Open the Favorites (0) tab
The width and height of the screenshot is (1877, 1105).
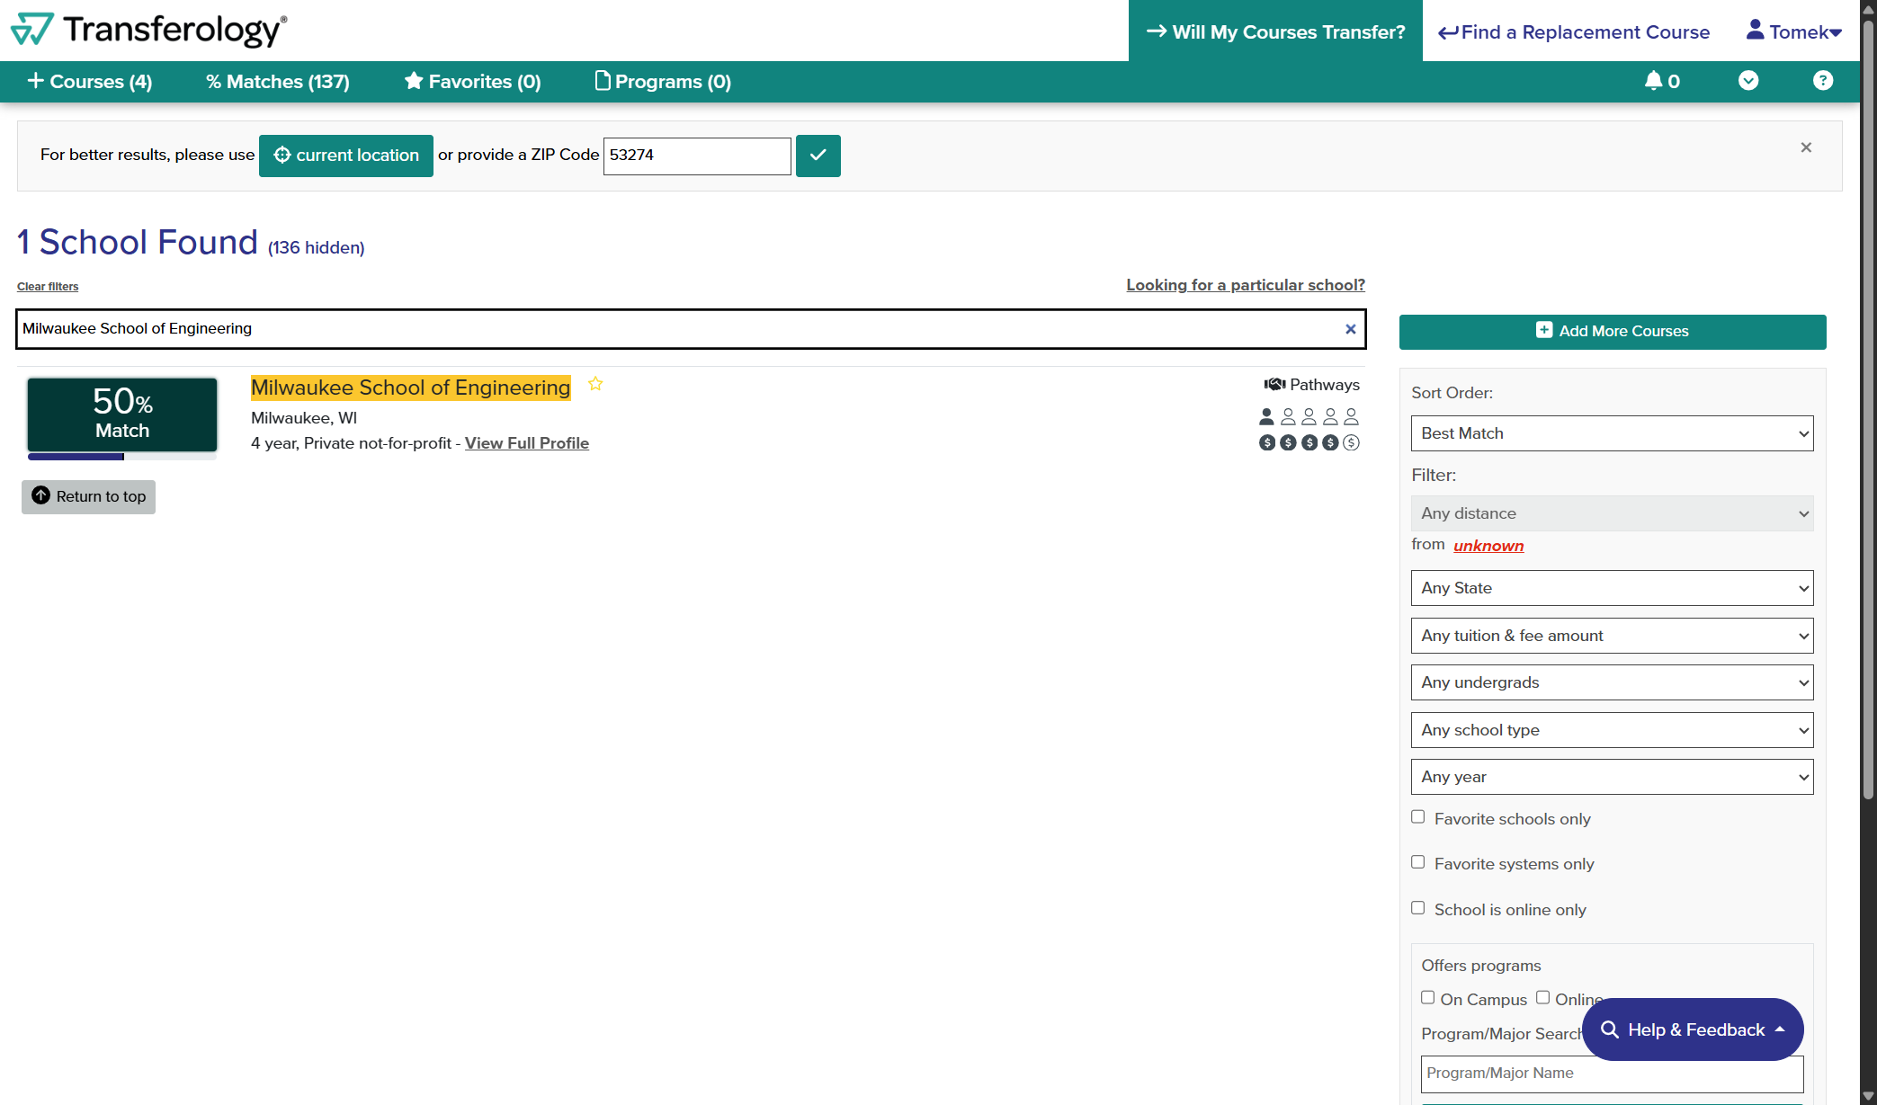click(472, 82)
